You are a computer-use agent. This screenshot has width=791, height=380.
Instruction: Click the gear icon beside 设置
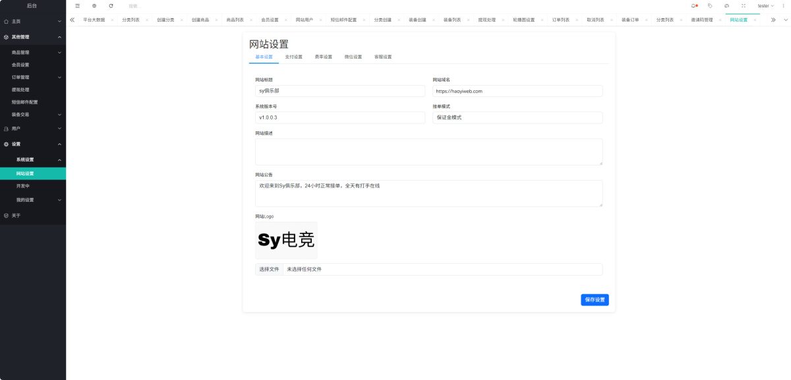6,144
